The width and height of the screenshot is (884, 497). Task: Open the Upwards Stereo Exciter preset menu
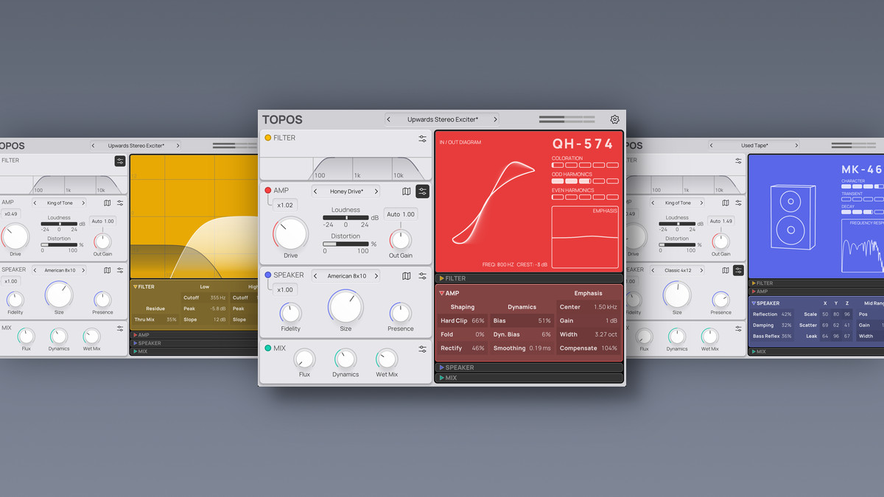(x=441, y=119)
